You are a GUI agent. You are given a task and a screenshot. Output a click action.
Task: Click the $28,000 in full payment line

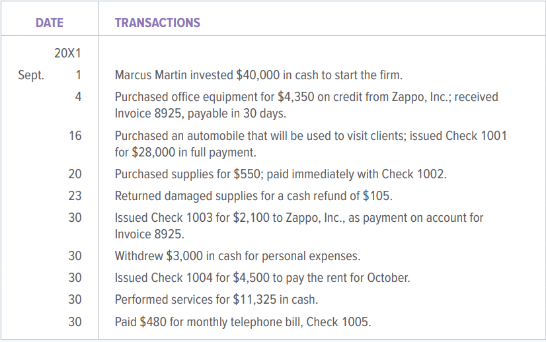coord(186,153)
